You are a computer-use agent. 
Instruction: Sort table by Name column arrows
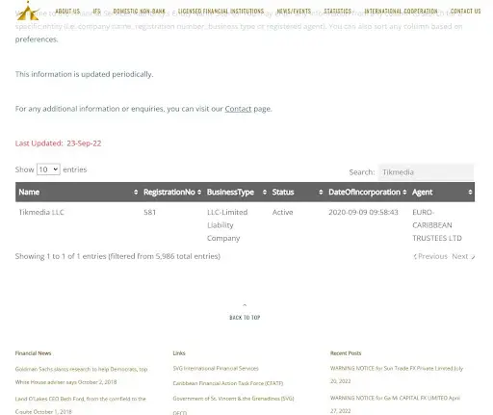point(136,192)
